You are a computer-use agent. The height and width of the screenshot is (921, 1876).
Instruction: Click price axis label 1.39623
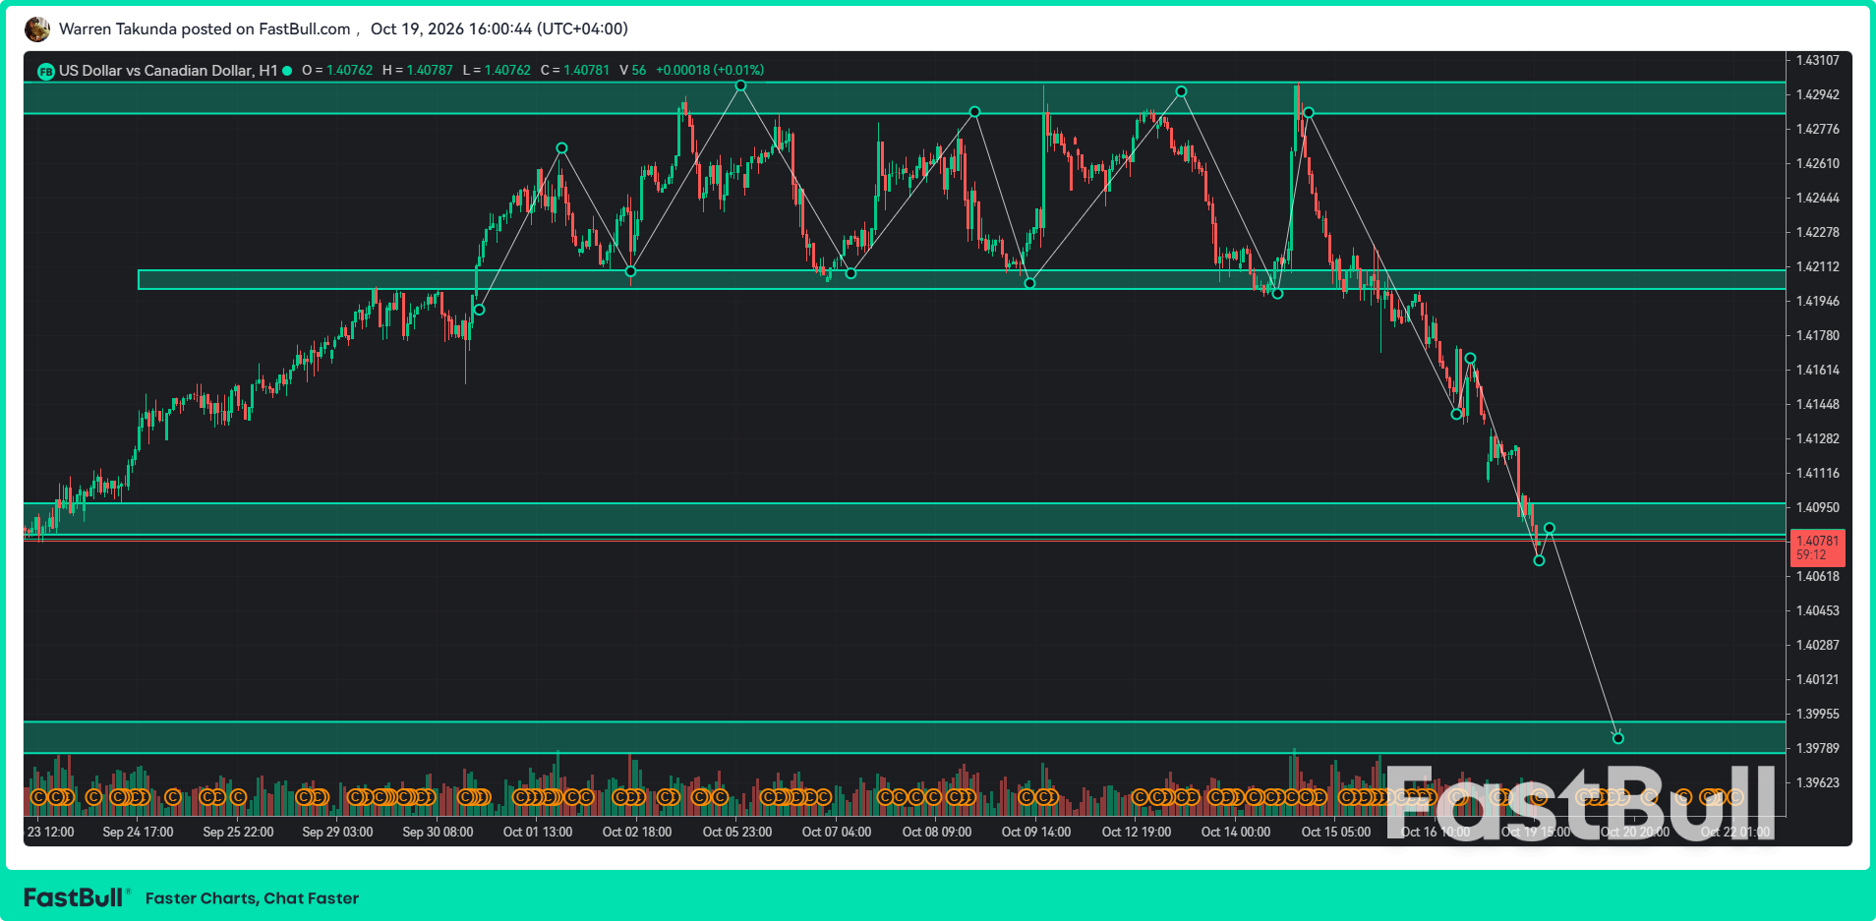[1817, 782]
